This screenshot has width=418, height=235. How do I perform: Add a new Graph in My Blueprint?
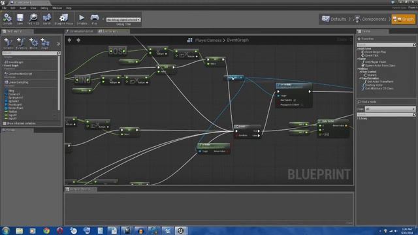coord(45,44)
